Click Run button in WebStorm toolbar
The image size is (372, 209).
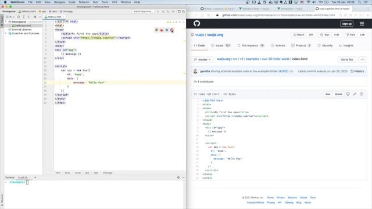[158, 12]
